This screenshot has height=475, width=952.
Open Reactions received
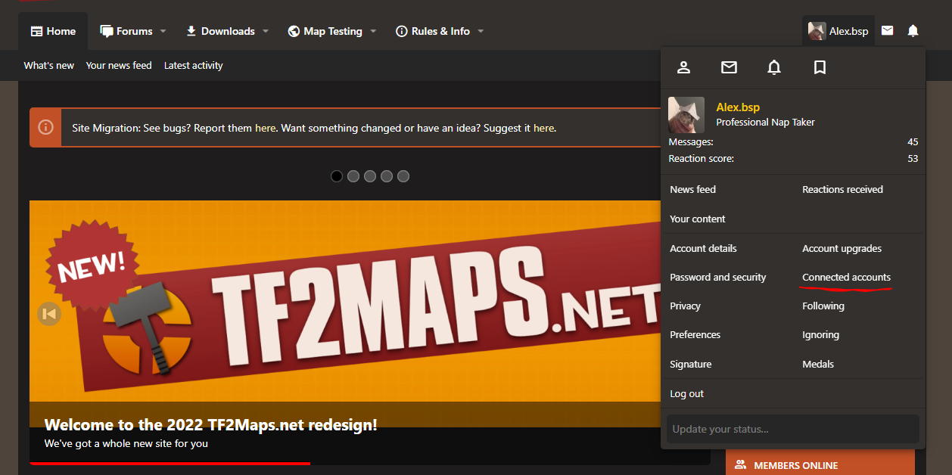pos(842,190)
